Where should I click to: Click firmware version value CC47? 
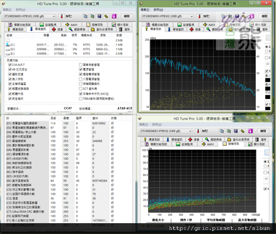coord(68,108)
